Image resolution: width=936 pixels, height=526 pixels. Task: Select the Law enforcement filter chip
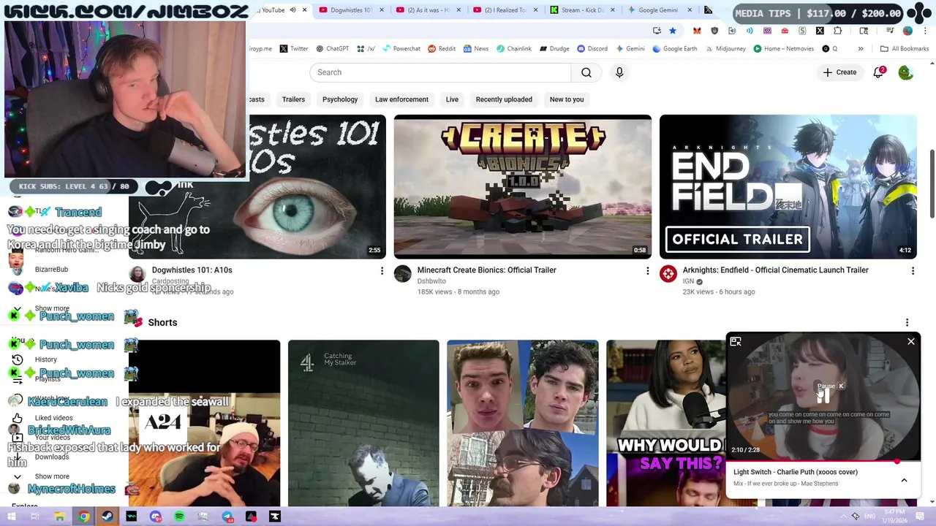click(401, 99)
